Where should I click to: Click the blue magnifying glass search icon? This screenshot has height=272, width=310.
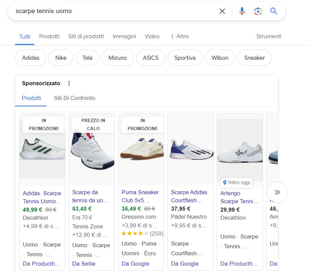274,11
